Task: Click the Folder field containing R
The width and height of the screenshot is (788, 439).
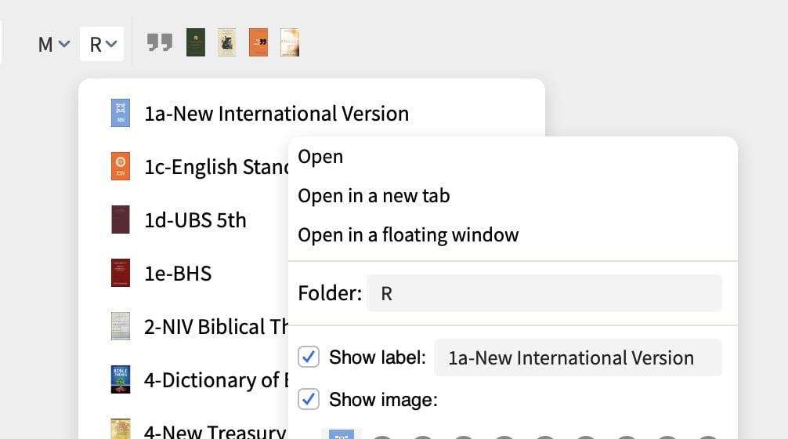Action: coord(544,293)
